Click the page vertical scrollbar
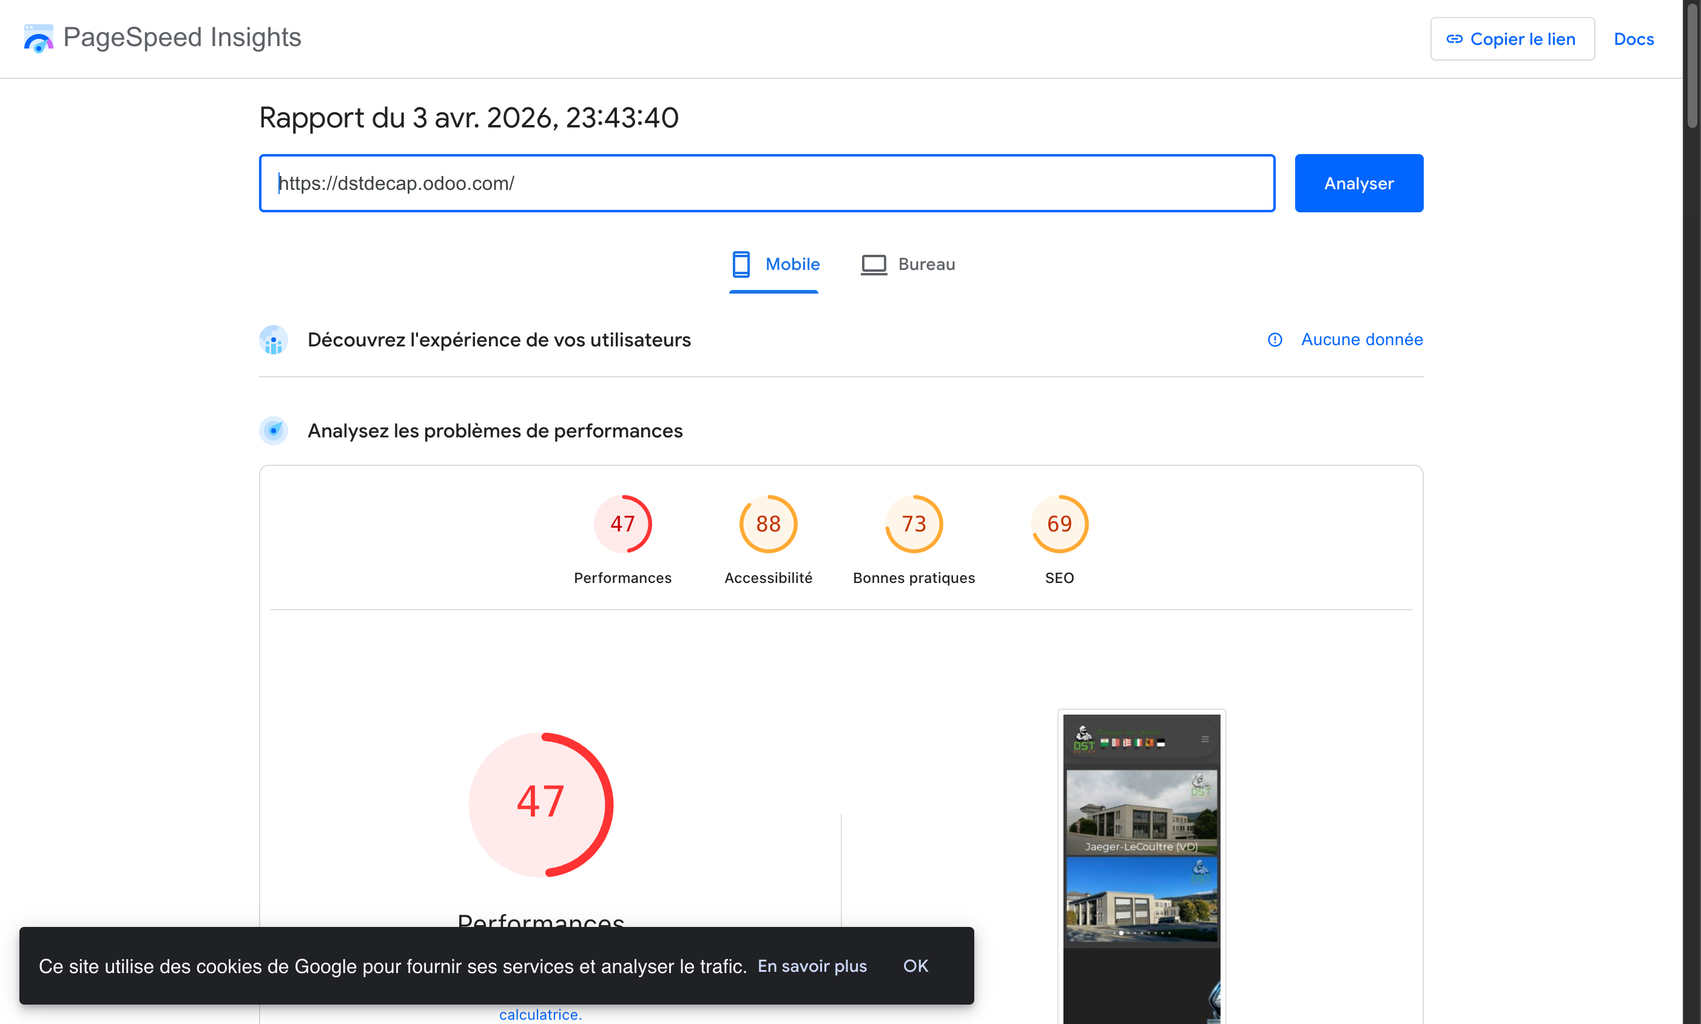This screenshot has height=1024, width=1701. click(x=1692, y=66)
